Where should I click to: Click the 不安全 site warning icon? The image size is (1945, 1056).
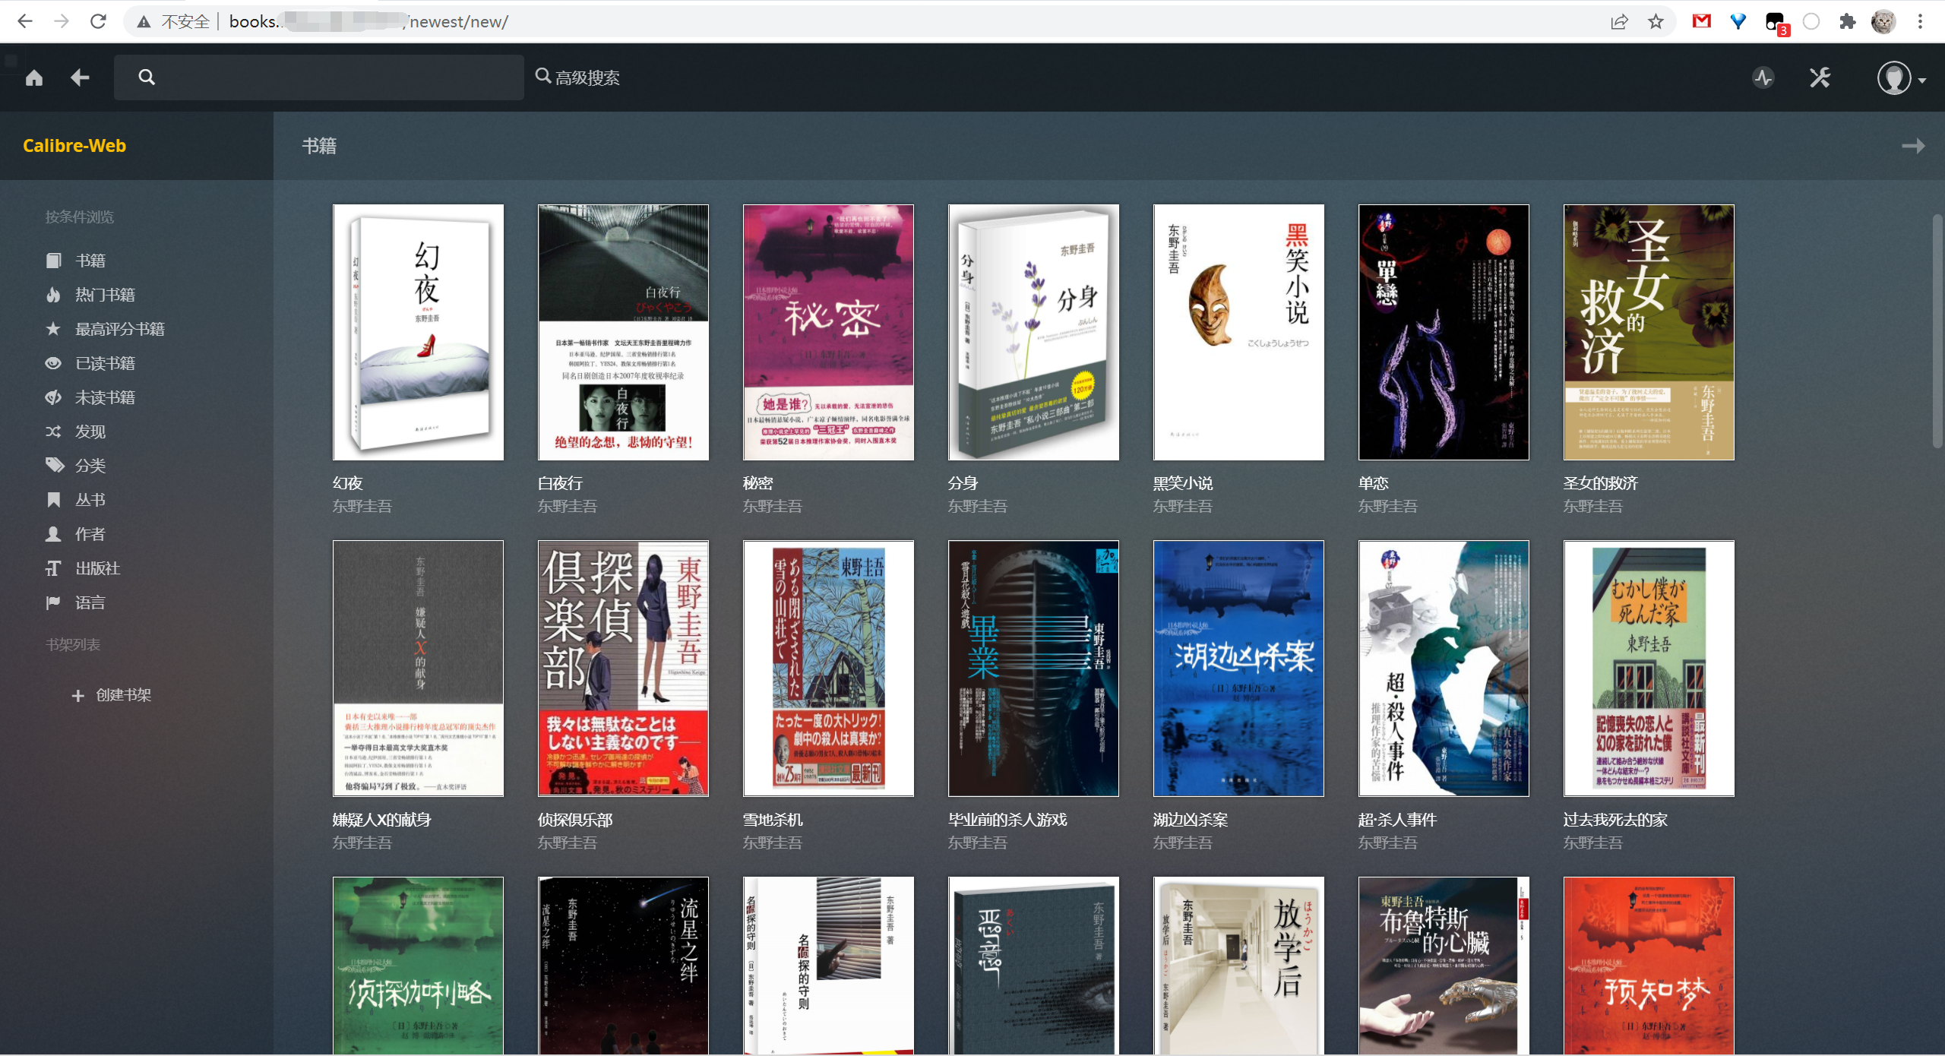[144, 21]
